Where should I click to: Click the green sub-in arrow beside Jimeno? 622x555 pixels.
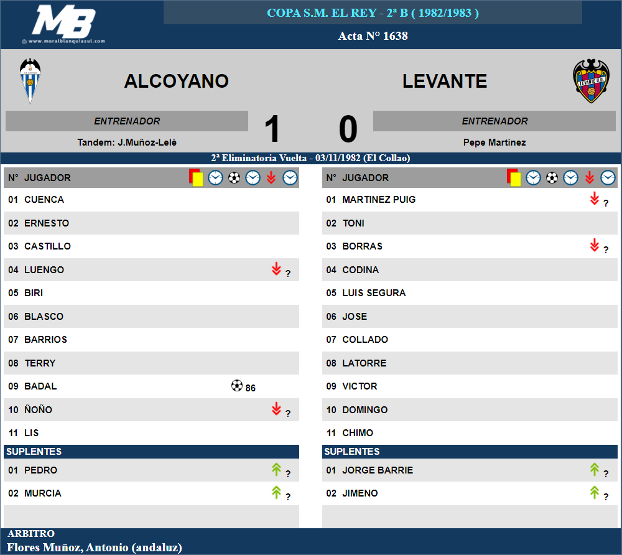594,492
